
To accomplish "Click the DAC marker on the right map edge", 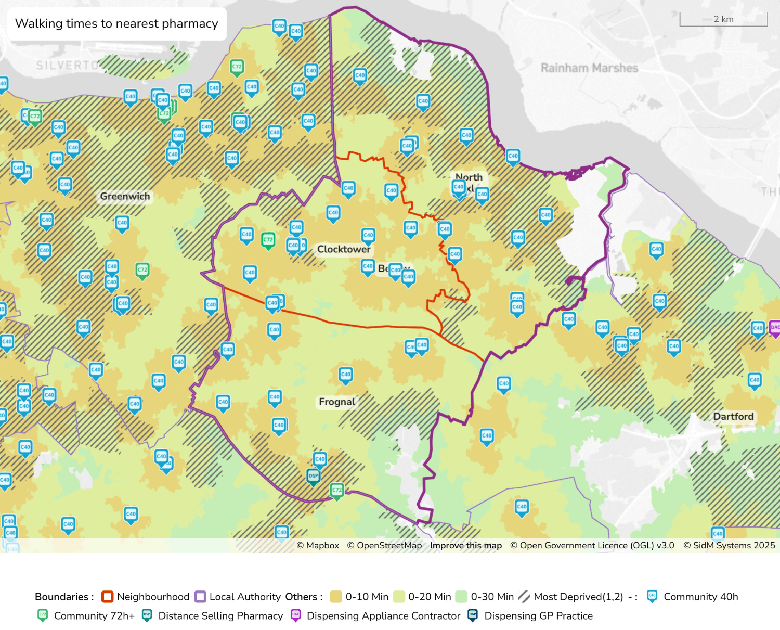I will (774, 329).
